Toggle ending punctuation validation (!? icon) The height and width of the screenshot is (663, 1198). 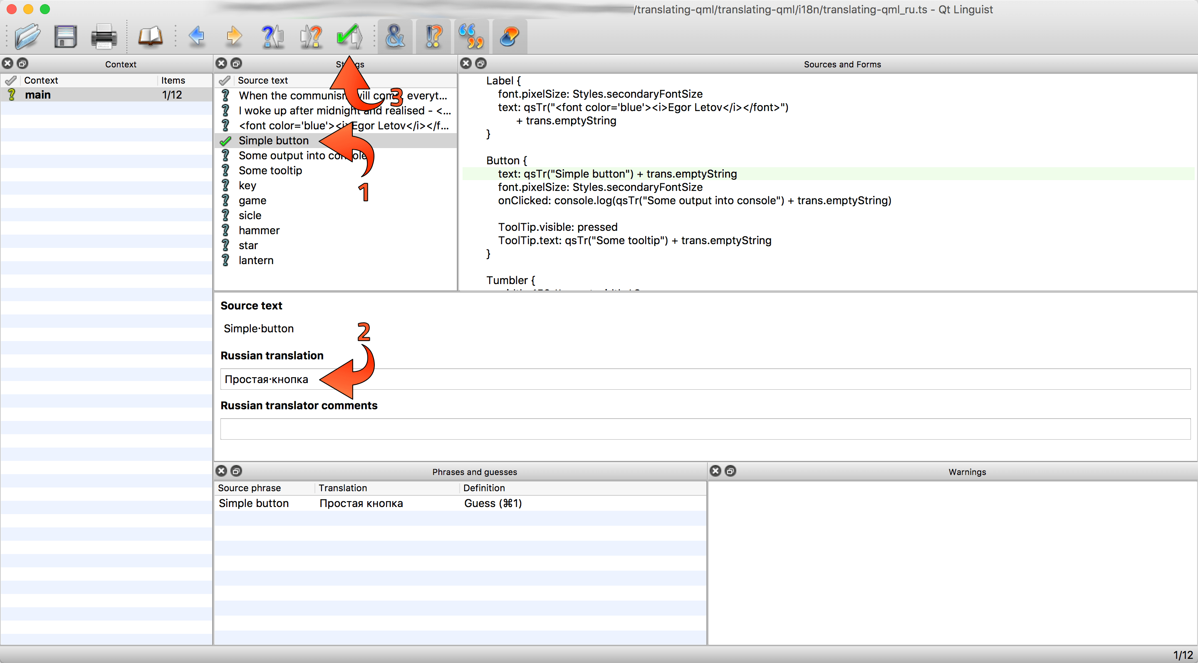433,36
